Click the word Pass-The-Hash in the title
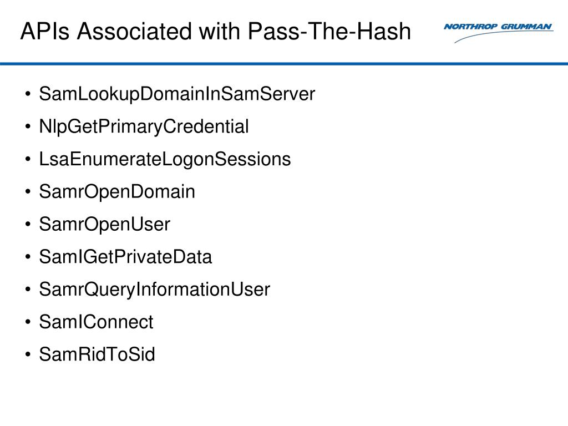568x426 pixels. pyautogui.click(x=329, y=31)
